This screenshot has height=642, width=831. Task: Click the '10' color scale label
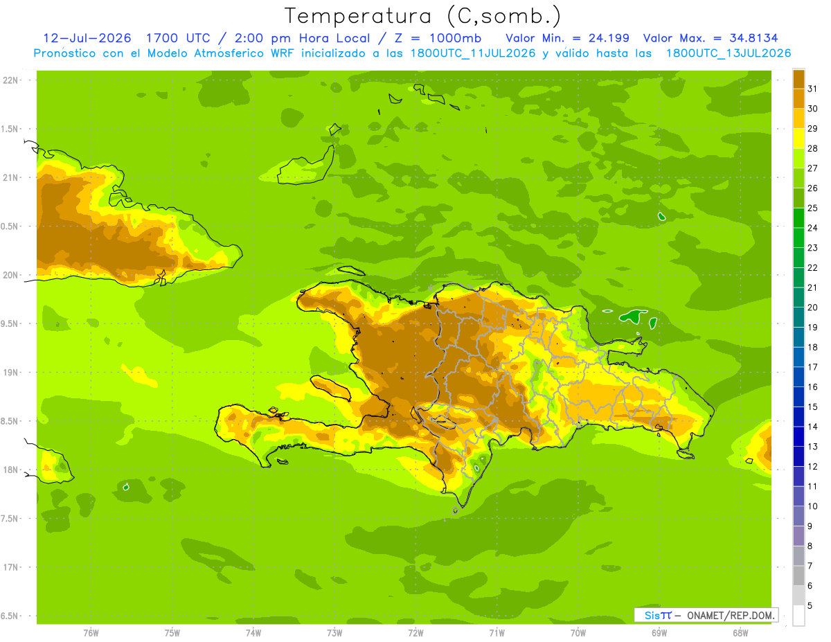(x=812, y=506)
